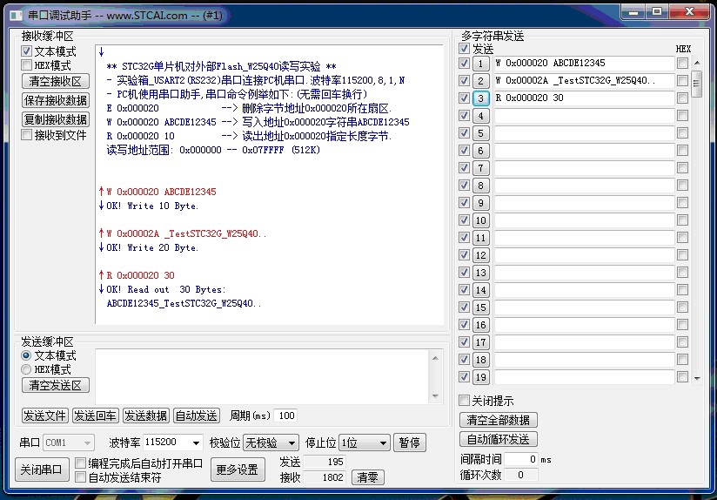Click 关闭串口 button
717x500 pixels.
tap(42, 470)
